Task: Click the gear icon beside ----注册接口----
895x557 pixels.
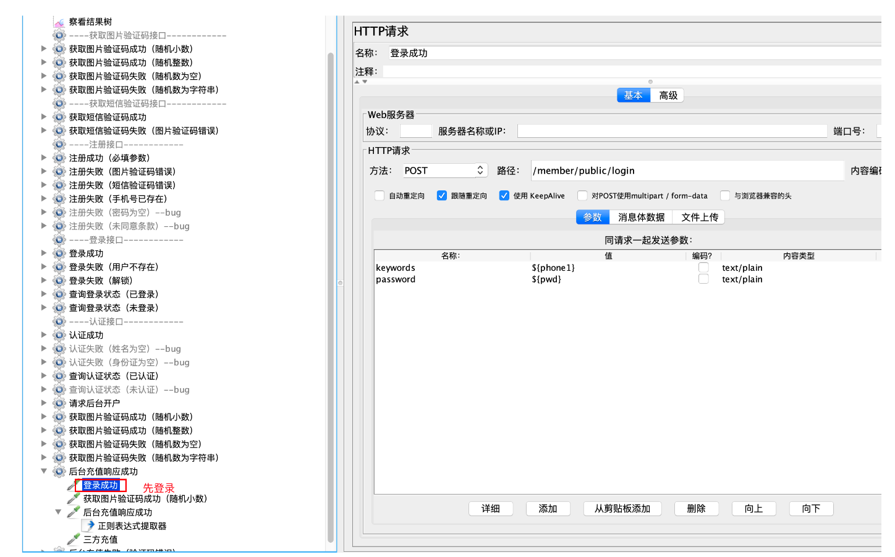Action: tap(59, 144)
